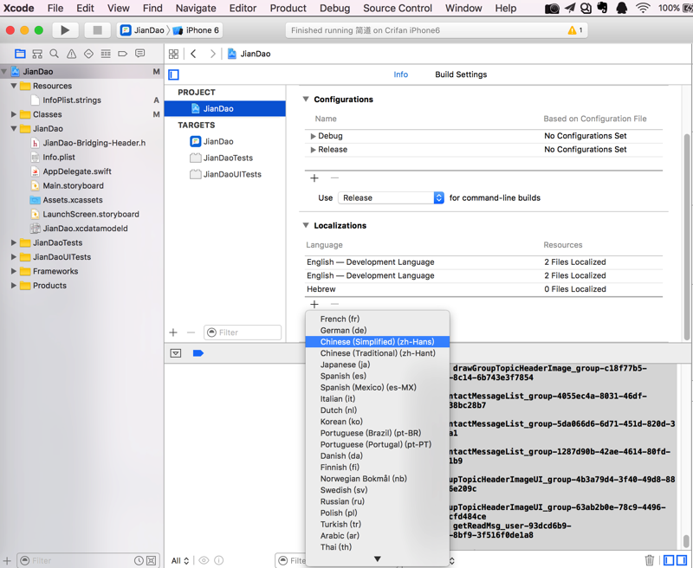Open the Issue navigator warning icon
Image resolution: width=693 pixels, height=568 pixels.
(x=71, y=54)
